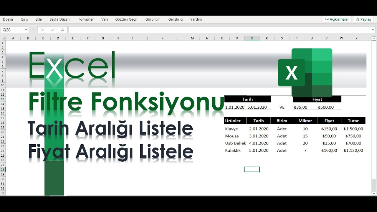Select the Usb Bellek product cell
The image size is (377, 212).
click(235, 143)
